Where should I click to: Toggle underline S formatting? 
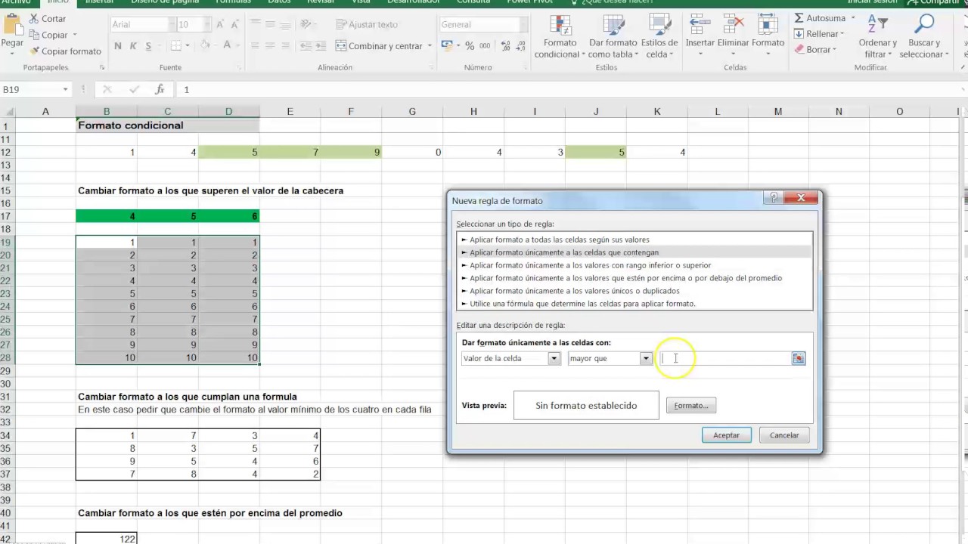[149, 46]
